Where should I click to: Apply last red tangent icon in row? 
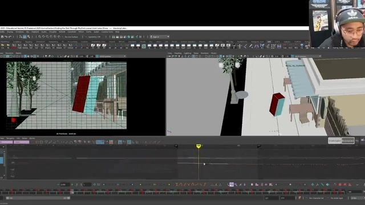tap(205, 184)
